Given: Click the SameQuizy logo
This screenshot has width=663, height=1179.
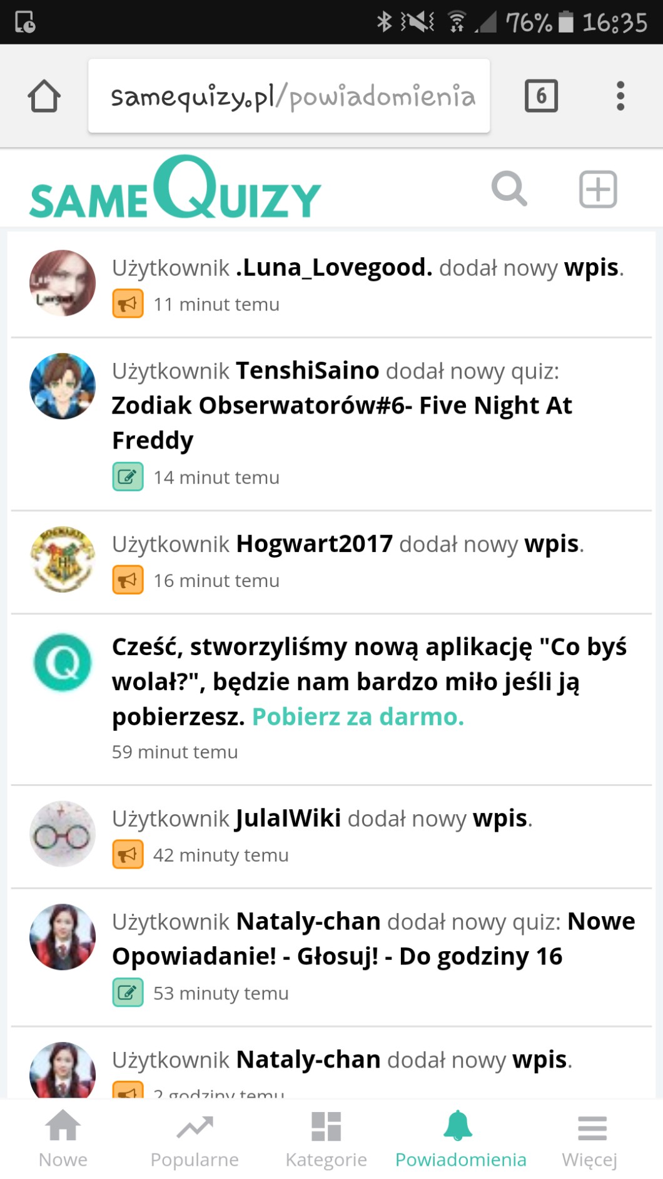Looking at the screenshot, I should (175, 188).
